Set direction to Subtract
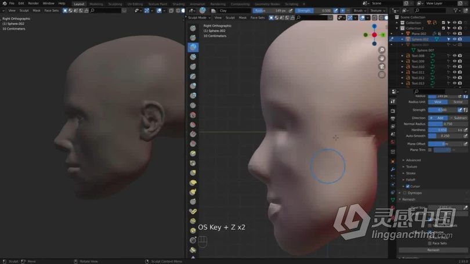 click(x=458, y=118)
